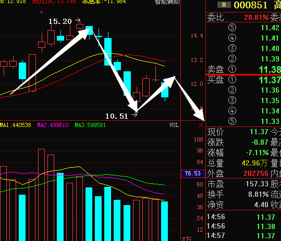Screen dimensions: 281x241
Task: Select sell level 5 circled number icon
Action: (232, 28)
